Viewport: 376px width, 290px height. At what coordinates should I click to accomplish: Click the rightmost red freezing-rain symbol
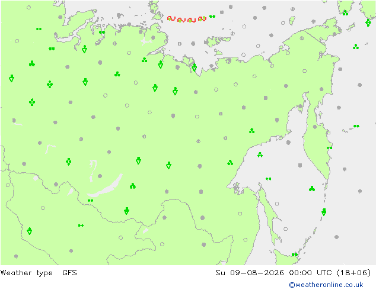point(202,19)
